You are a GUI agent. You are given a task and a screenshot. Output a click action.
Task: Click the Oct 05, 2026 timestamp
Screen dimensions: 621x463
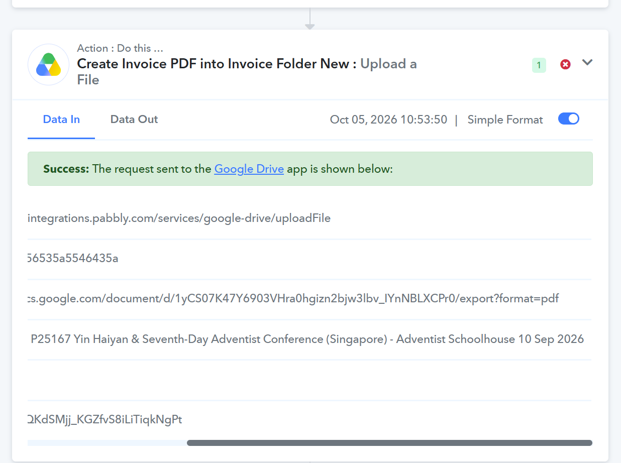coord(388,120)
